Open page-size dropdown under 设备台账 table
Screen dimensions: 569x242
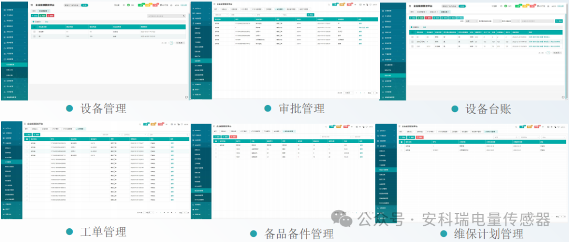[x=557, y=53]
